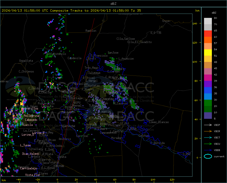
Task: Click the S_MARTIN label
Action: [104, 112]
